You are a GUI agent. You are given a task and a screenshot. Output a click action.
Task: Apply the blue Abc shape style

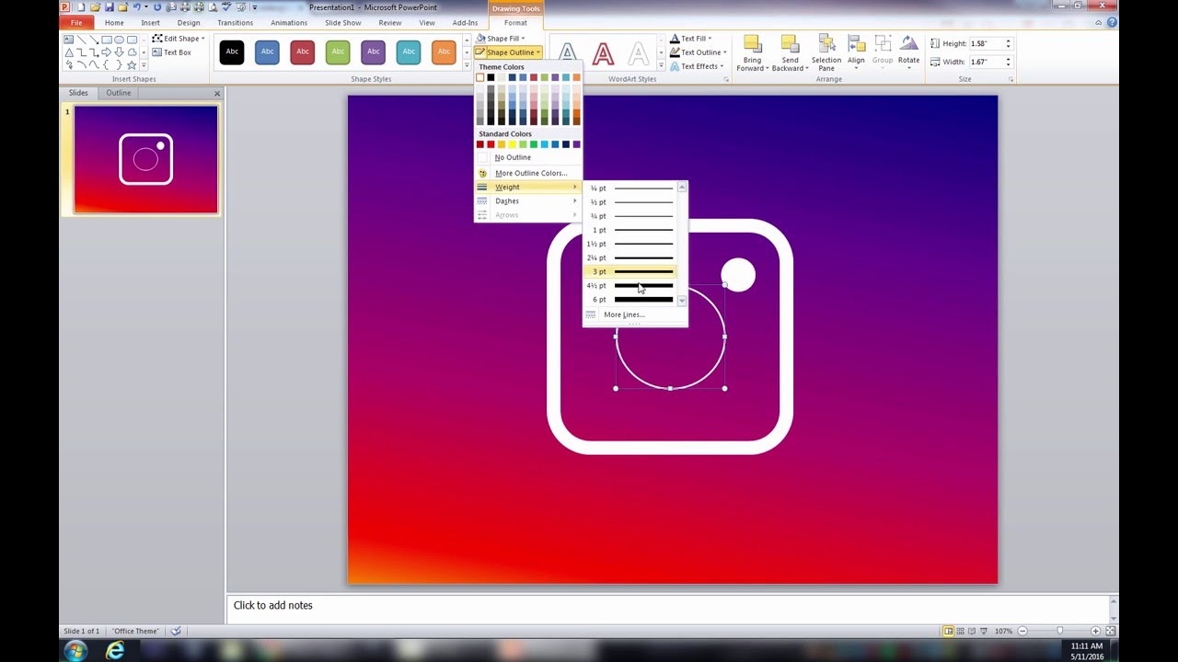point(267,51)
